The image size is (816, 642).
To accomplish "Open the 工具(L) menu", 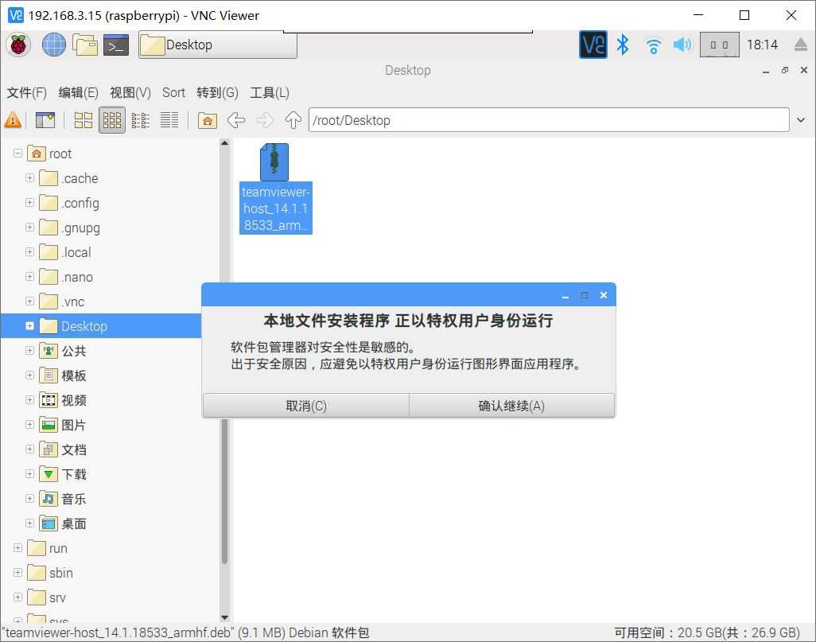I will click(269, 93).
